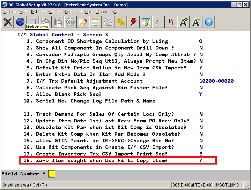Click the red lightning bolt icon
Image resolution: width=251 pixels, height=190 pixels.
click(133, 22)
